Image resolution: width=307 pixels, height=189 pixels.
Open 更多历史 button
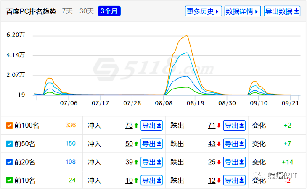point(203,11)
